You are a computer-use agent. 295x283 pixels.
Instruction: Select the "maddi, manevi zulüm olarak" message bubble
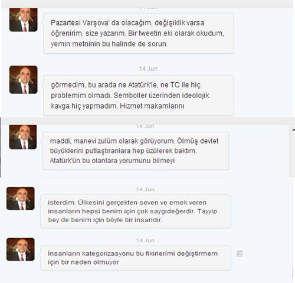click(x=136, y=151)
